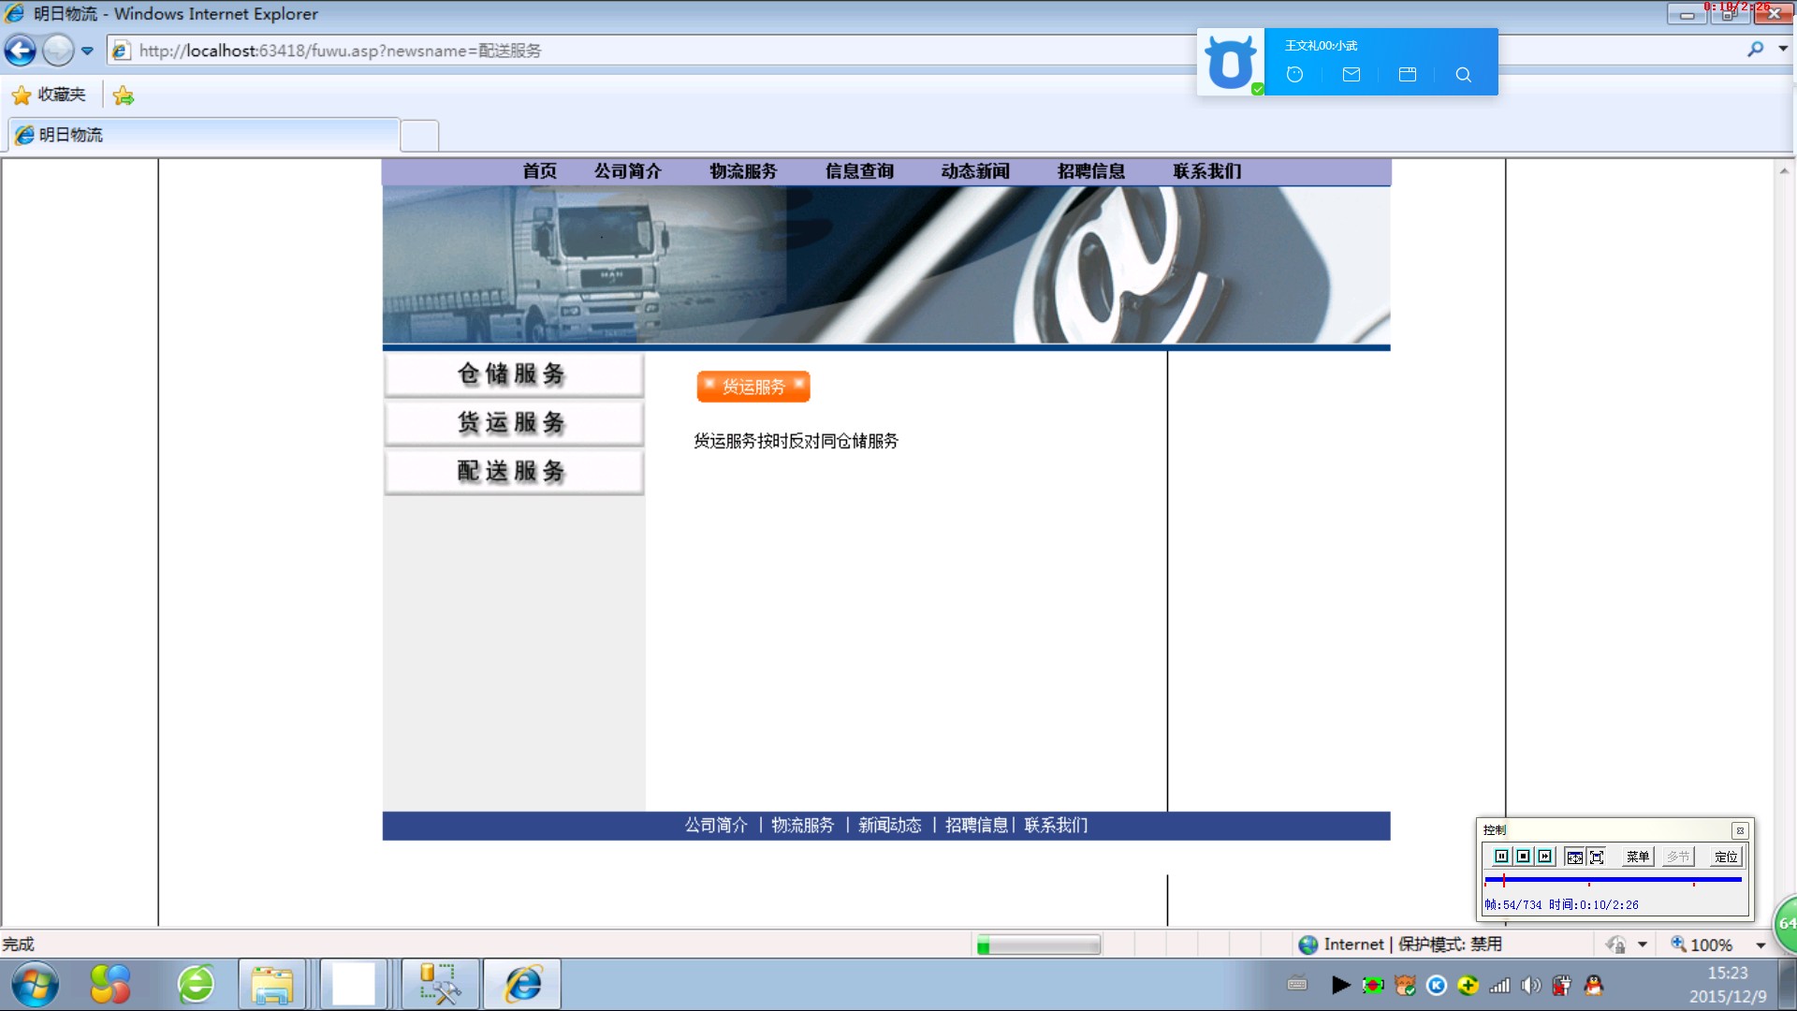Viewport: 1797px width, 1011px height.
Task: Click the volume speaker tray icon
Action: pyautogui.click(x=1530, y=985)
